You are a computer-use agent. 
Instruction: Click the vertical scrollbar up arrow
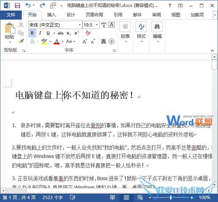pos(214,57)
